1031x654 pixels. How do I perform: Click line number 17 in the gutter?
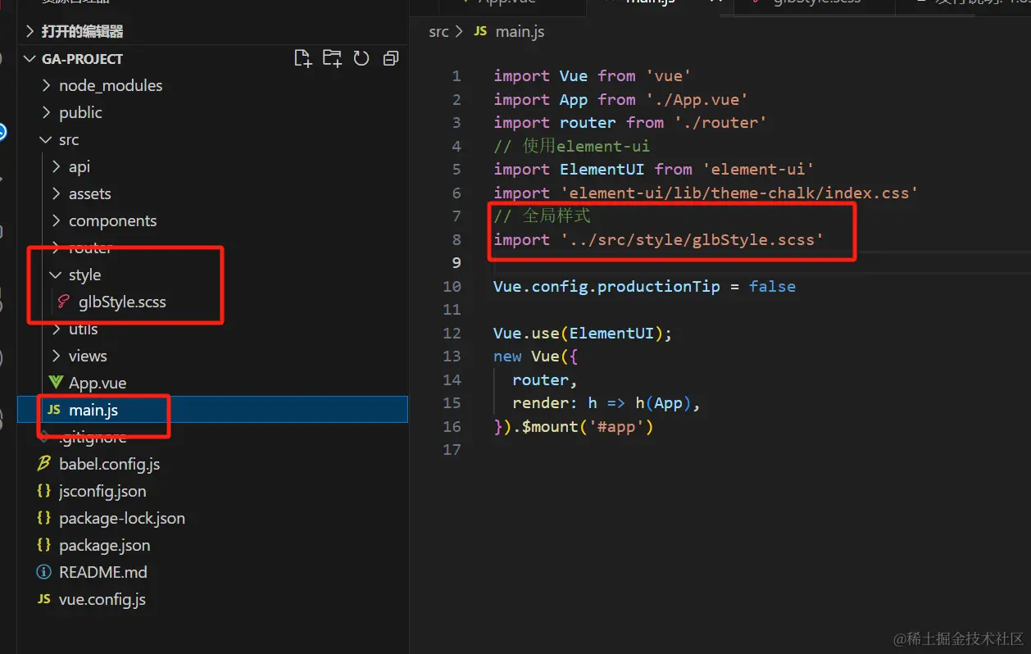click(452, 450)
